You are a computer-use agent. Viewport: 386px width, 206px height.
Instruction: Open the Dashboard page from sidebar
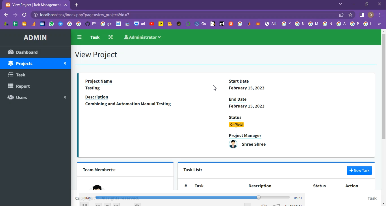point(27,52)
